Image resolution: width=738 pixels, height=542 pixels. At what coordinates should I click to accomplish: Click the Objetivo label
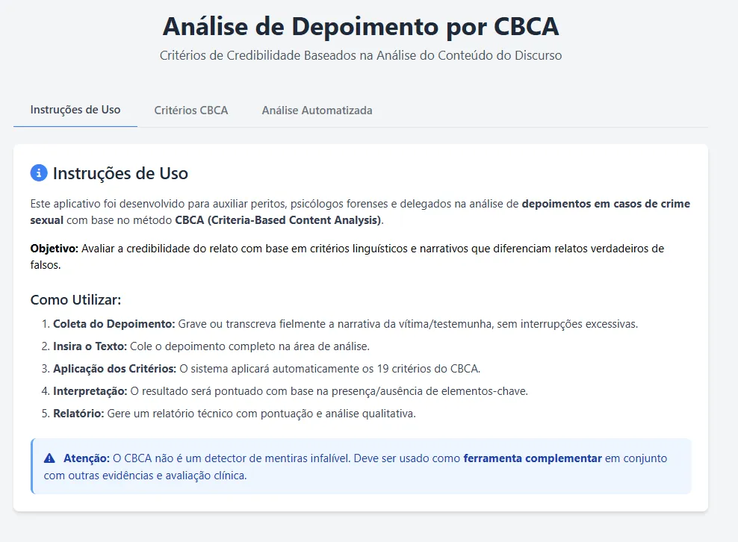click(x=55, y=249)
